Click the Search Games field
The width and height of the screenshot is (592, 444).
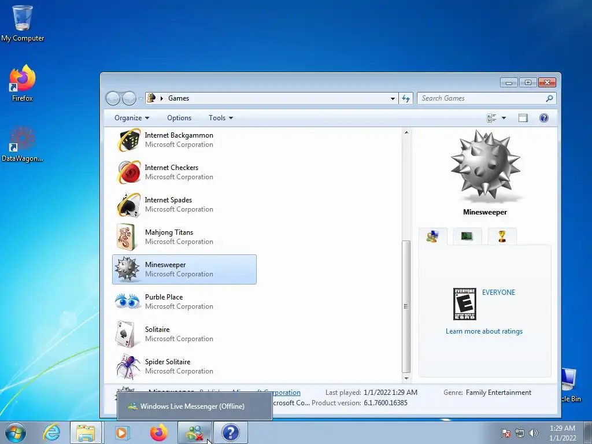482,98
